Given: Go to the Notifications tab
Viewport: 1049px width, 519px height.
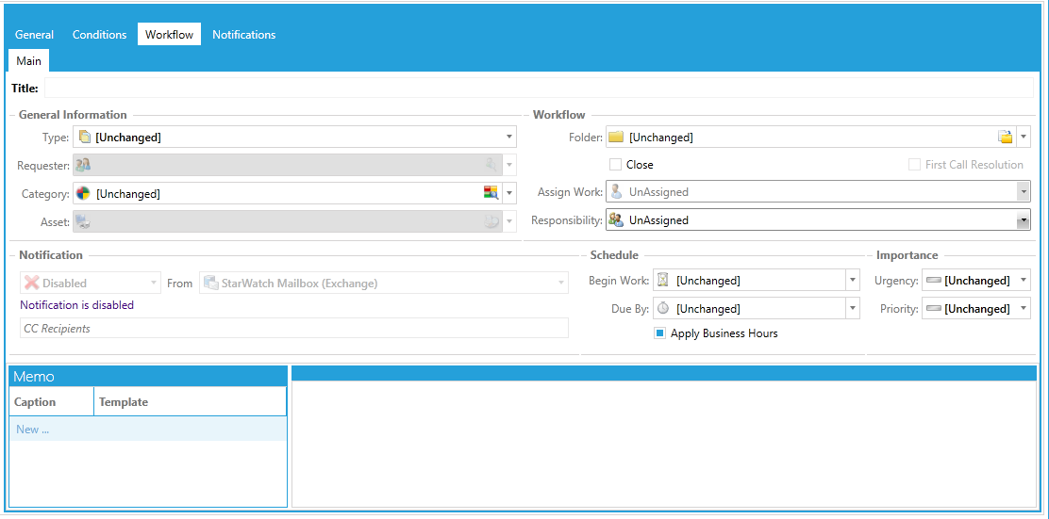Looking at the screenshot, I should (243, 35).
